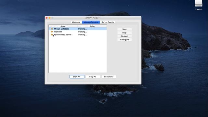Click Restart All servers
The height and width of the screenshot is (117, 208).
(109, 77)
